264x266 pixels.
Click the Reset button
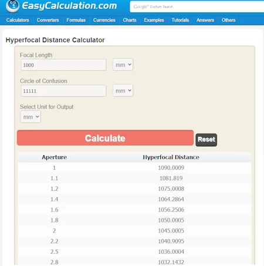(206, 140)
